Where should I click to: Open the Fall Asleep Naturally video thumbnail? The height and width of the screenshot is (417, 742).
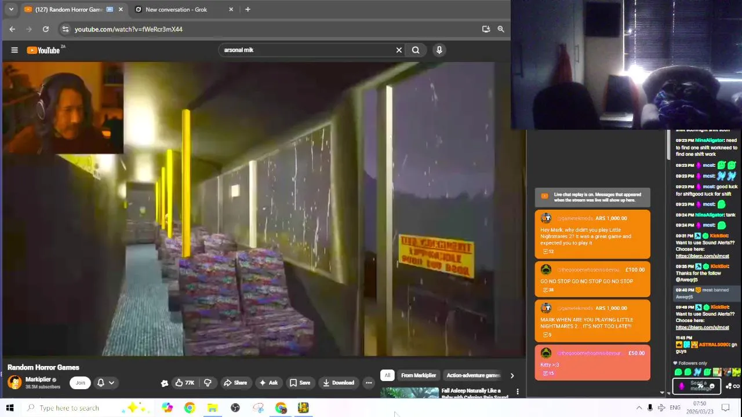click(x=409, y=393)
